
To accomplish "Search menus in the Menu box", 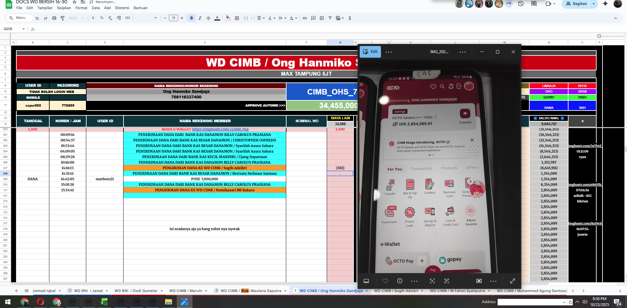I will tap(20, 18).
